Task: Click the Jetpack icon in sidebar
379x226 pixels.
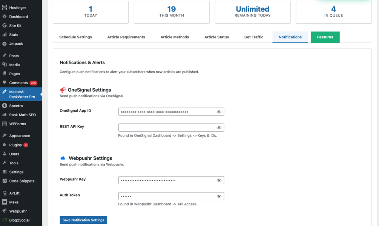Action: pyautogui.click(x=5, y=44)
